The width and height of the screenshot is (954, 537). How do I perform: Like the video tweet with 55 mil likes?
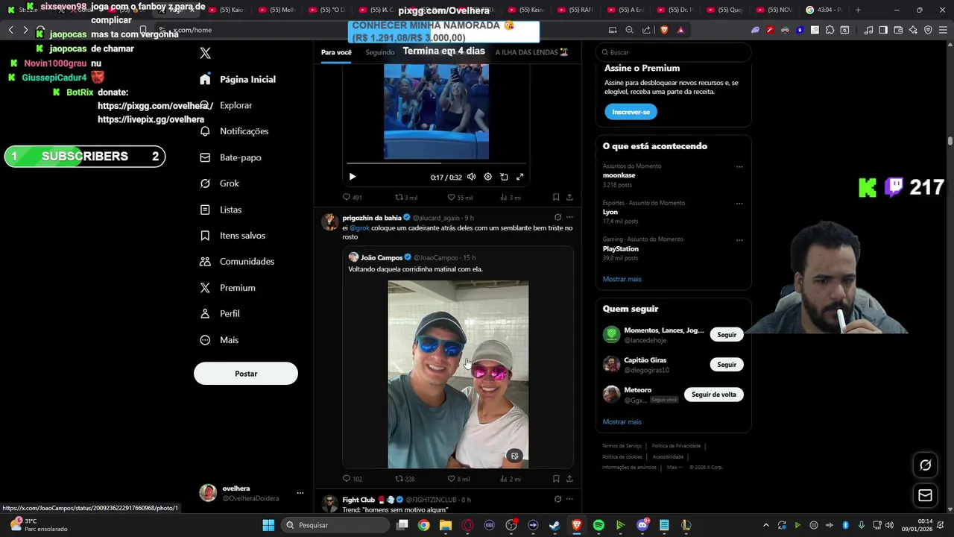pos(459,198)
